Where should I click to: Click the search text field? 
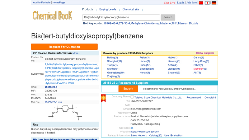click(x=121, y=17)
